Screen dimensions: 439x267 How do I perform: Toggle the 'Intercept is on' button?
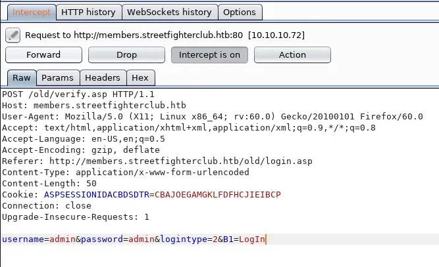coord(209,55)
